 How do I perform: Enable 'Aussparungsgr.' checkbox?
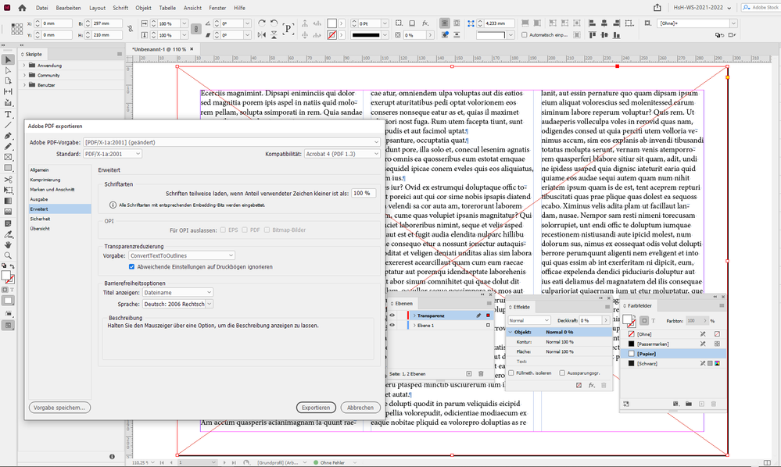point(562,373)
